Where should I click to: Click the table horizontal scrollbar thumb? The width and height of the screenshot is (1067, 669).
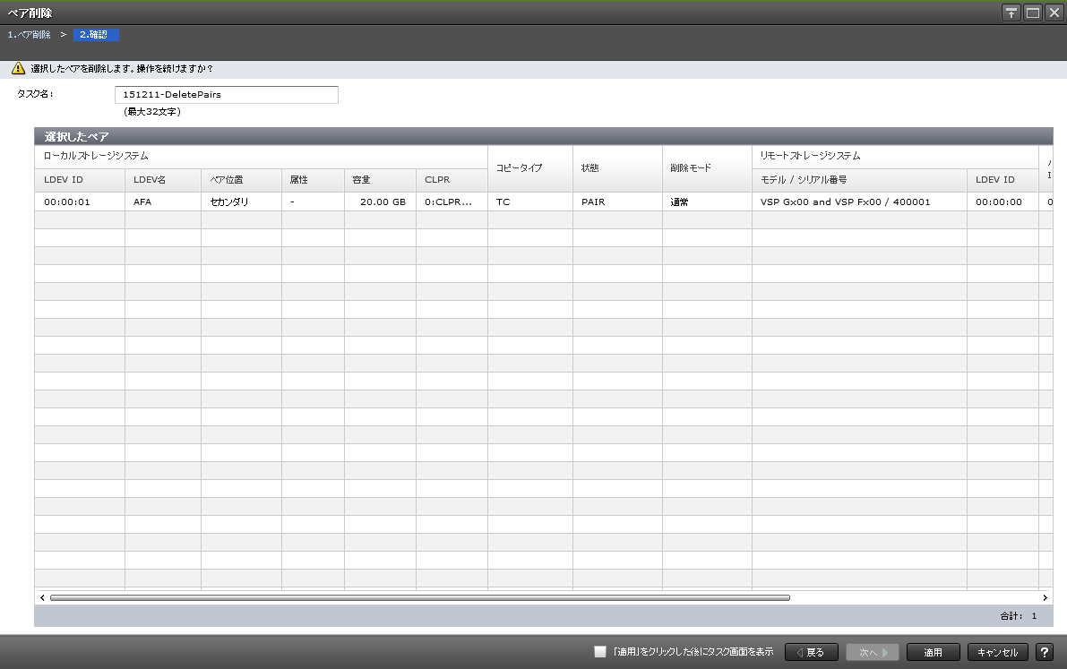tap(420, 597)
